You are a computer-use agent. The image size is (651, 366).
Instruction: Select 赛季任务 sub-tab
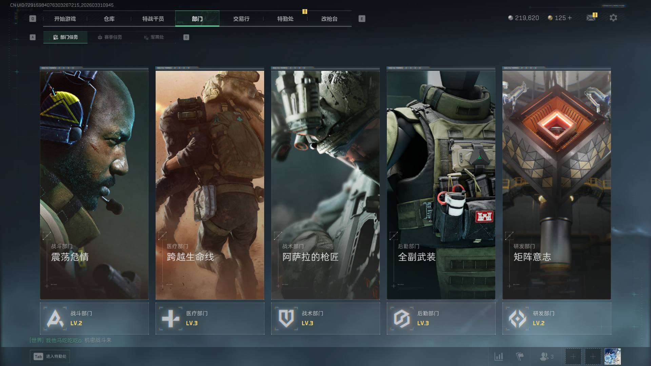click(x=110, y=37)
